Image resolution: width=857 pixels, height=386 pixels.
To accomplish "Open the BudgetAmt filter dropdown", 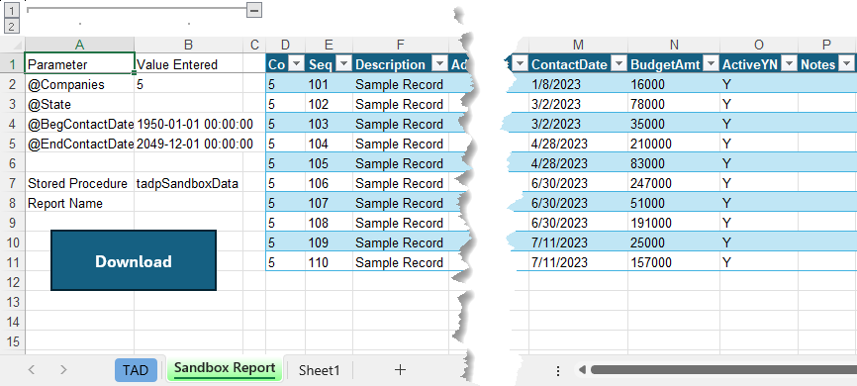I will pyautogui.click(x=711, y=64).
